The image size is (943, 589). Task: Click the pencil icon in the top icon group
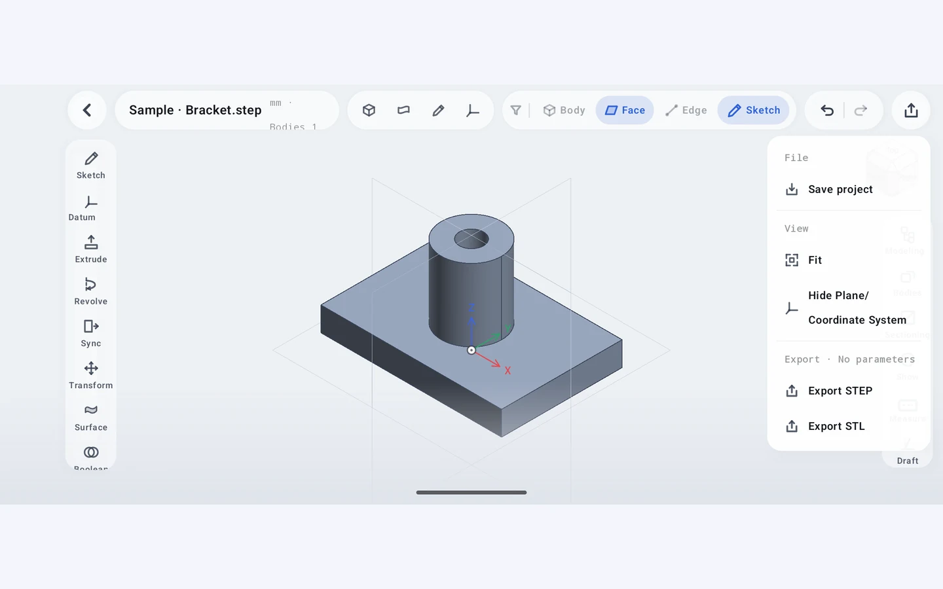pos(438,110)
